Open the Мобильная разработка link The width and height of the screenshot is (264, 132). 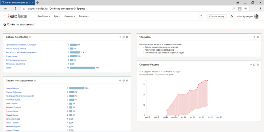coord(15,64)
